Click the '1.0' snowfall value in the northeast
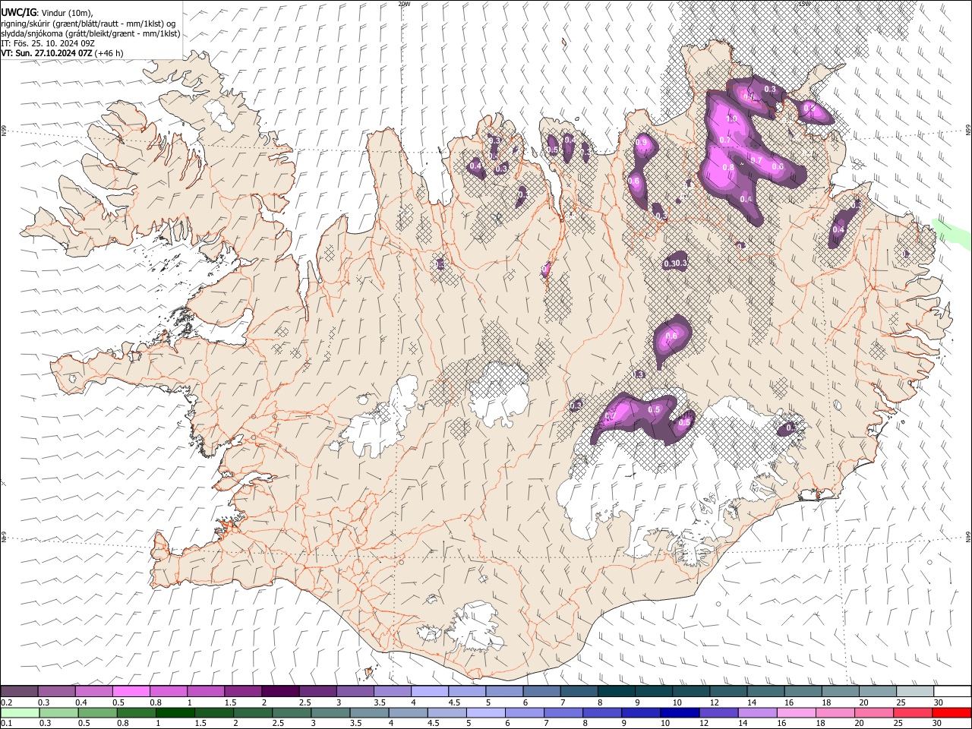This screenshot has width=972, height=729. click(731, 119)
